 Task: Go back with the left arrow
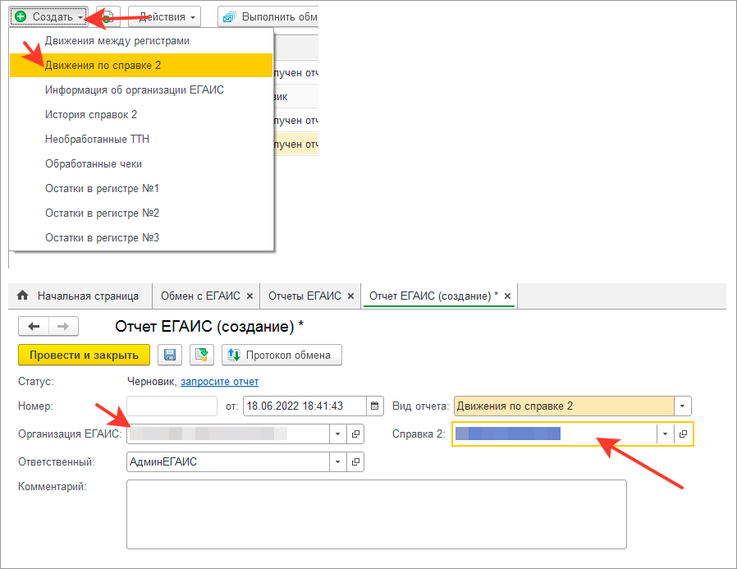point(34,326)
